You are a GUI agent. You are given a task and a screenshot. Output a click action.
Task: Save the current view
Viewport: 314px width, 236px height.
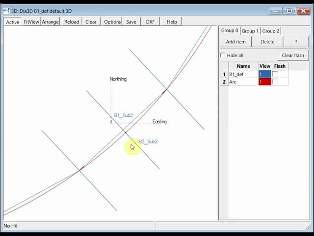[x=131, y=22]
